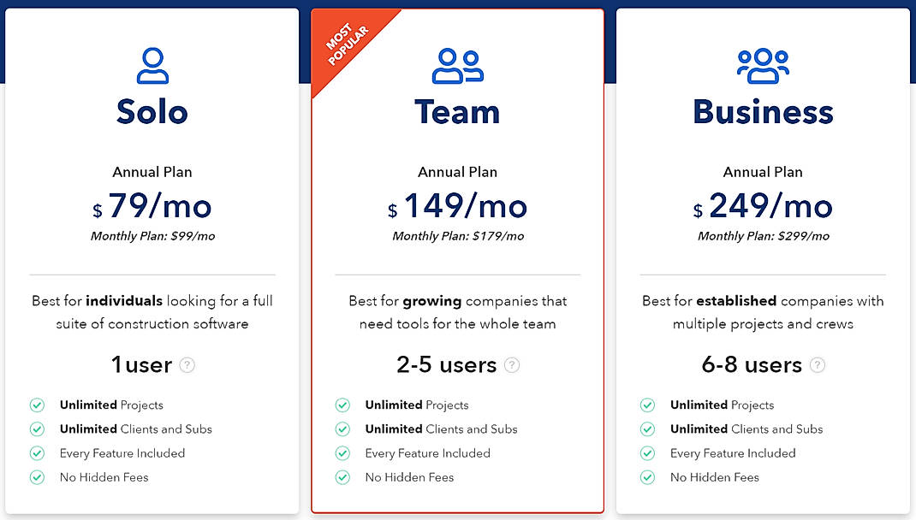Click the Solo plan heading
Viewport: 916px width, 520px height.
pyautogui.click(x=152, y=112)
